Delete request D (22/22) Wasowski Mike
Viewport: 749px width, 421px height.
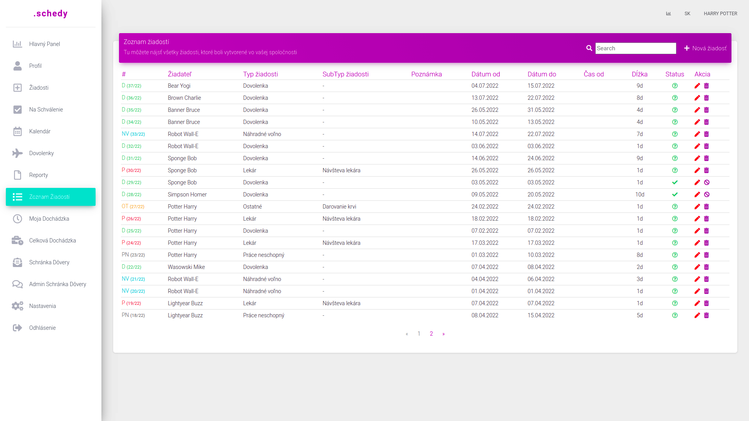706,267
